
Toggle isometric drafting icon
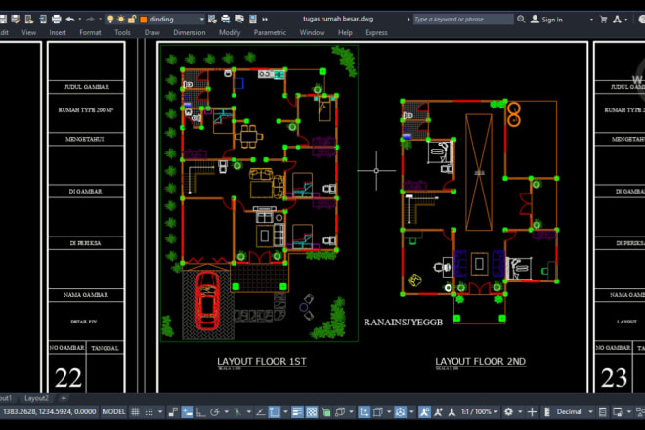tap(237, 411)
